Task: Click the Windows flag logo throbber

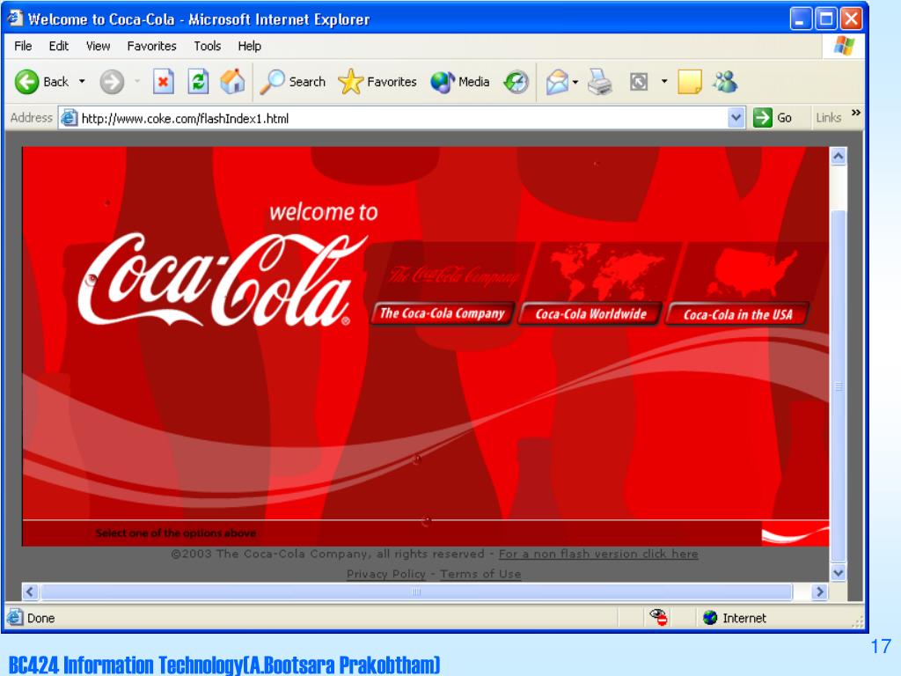Action: 844,46
